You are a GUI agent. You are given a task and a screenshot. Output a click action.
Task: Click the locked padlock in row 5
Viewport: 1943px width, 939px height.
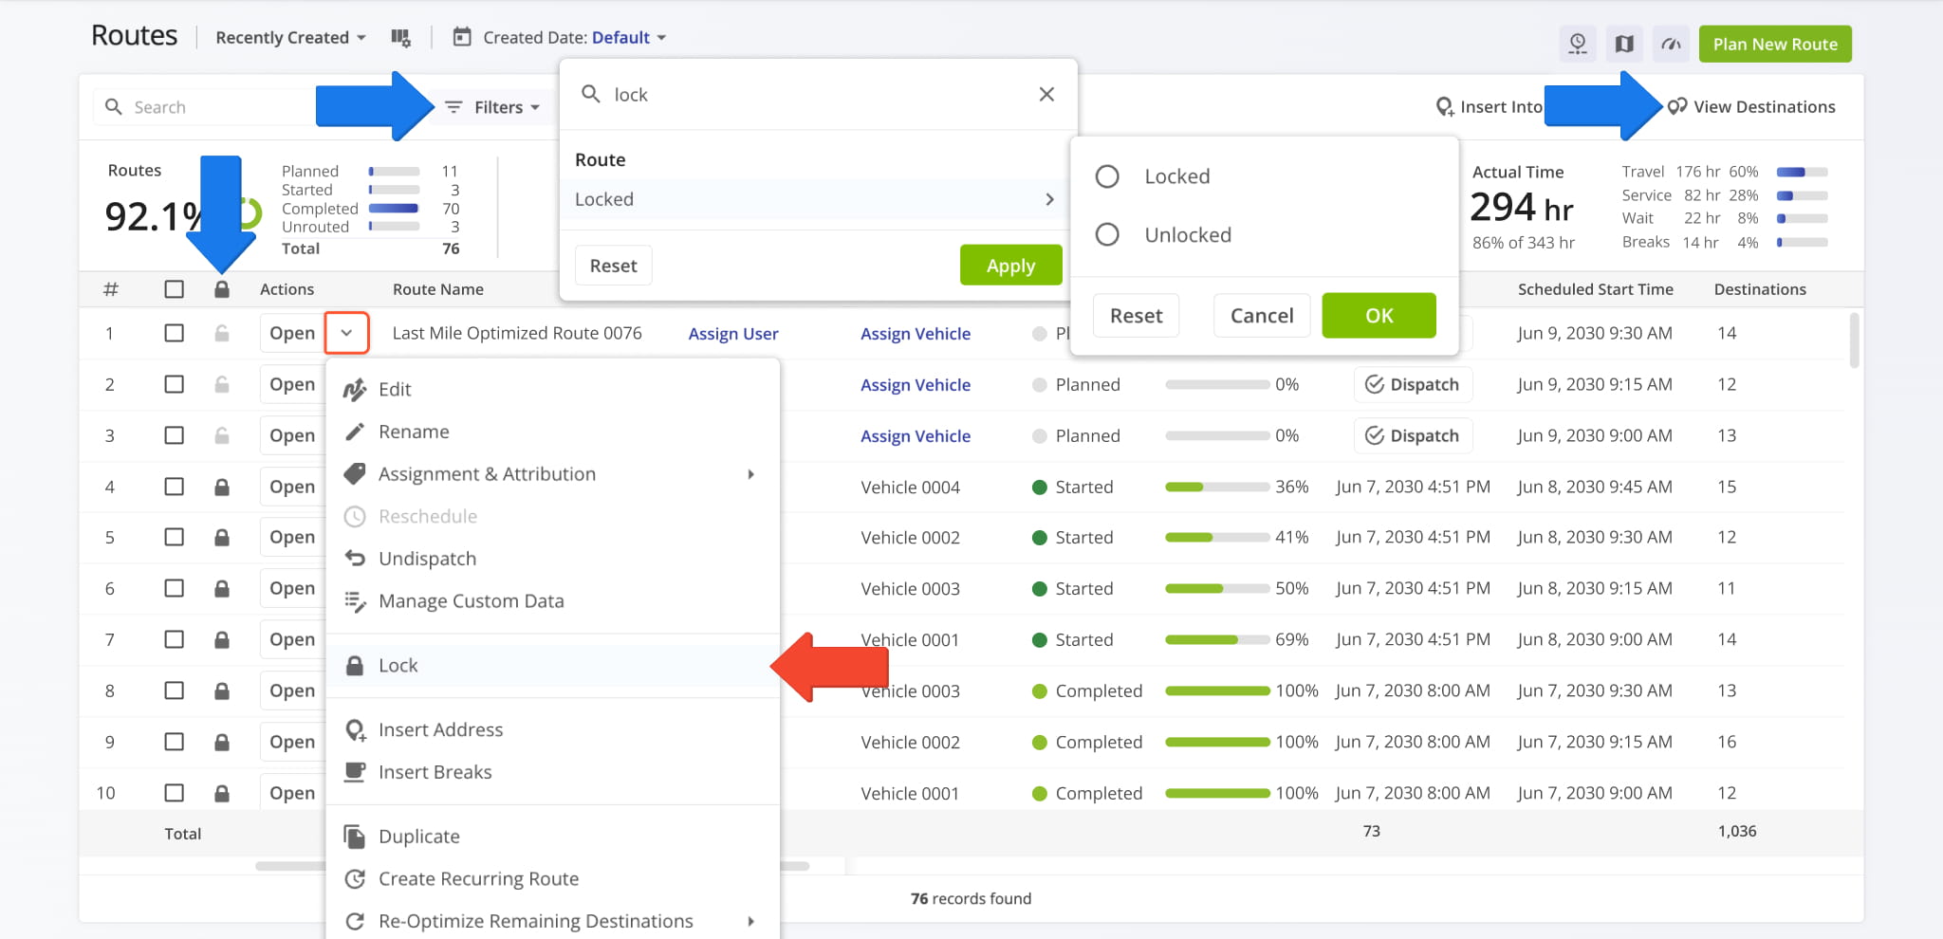(x=222, y=537)
